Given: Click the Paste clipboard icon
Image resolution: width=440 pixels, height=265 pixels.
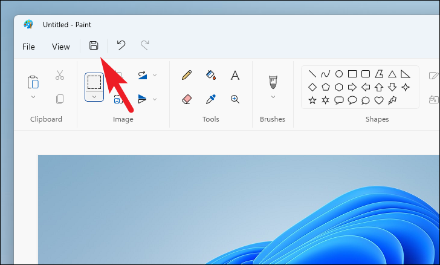Looking at the screenshot, I should 33,82.
